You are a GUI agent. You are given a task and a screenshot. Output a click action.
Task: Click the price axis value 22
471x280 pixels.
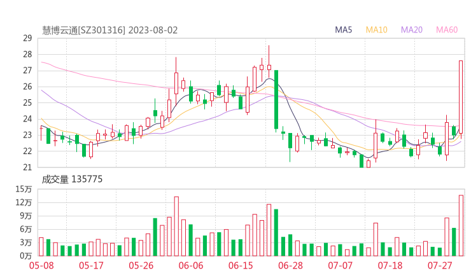pyautogui.click(x=27, y=151)
